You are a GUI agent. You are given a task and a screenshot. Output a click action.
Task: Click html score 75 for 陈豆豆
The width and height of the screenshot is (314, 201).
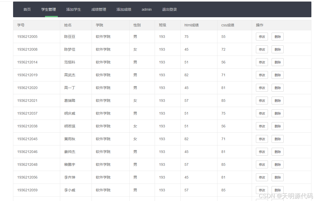click(186, 37)
